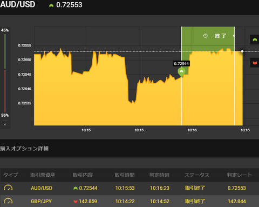Click the clock icon beside 終了
The width and height of the screenshot is (259, 207).
point(205,36)
